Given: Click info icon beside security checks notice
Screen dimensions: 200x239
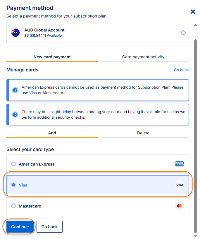Looking at the screenshot, I should (15, 115).
